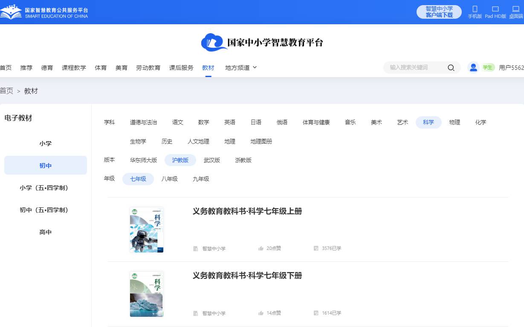This screenshot has width=524, height=327.
Task: Filter by subject 地理图册
Action: 261,141
